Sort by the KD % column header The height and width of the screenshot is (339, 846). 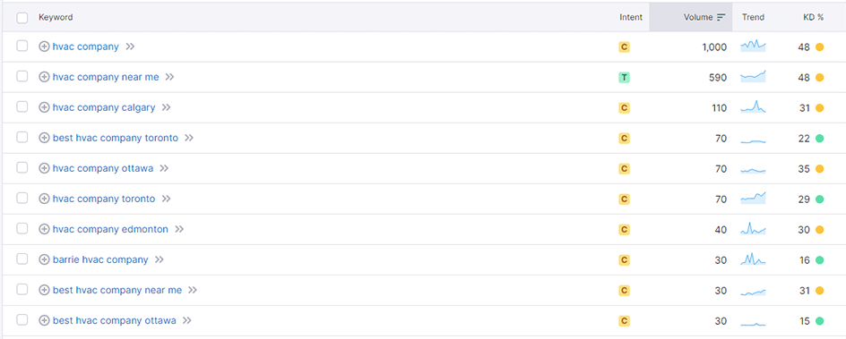coord(813,17)
